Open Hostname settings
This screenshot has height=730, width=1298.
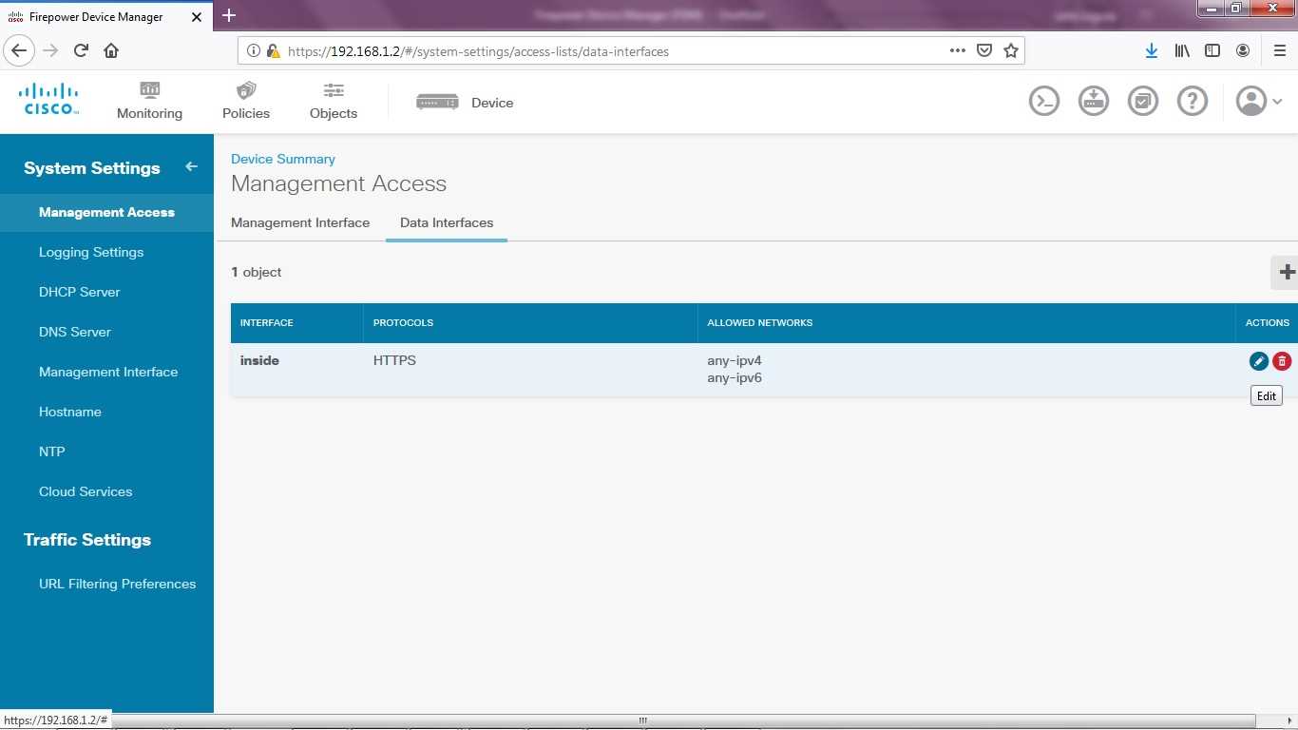pos(70,412)
